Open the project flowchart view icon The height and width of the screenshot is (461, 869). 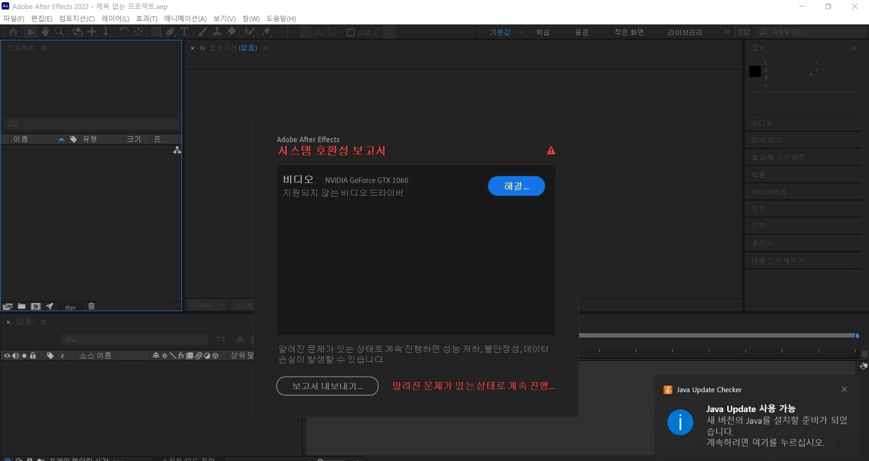click(x=177, y=150)
